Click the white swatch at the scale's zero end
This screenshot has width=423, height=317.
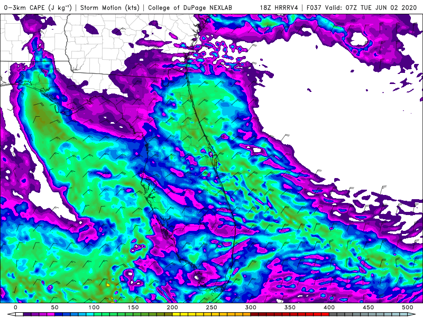(x=20, y=314)
